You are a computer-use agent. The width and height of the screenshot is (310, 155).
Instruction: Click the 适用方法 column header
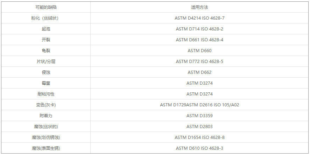[199, 7]
